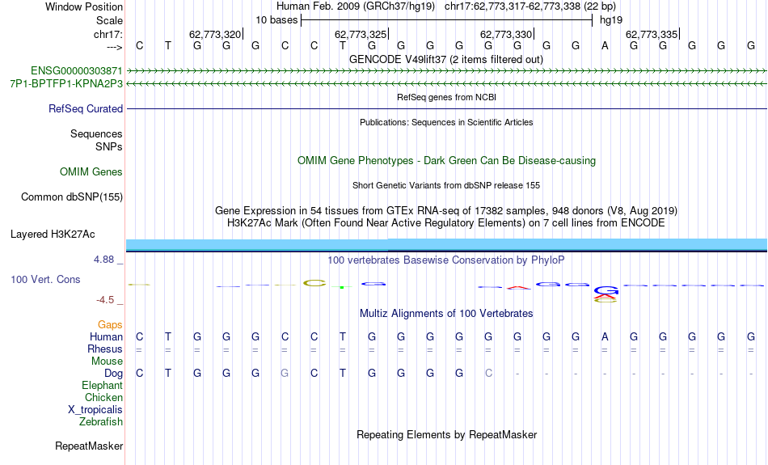768x465 pixels.
Task: Open Publications: Sequences in Scientific Articles title
Action: click(x=446, y=122)
